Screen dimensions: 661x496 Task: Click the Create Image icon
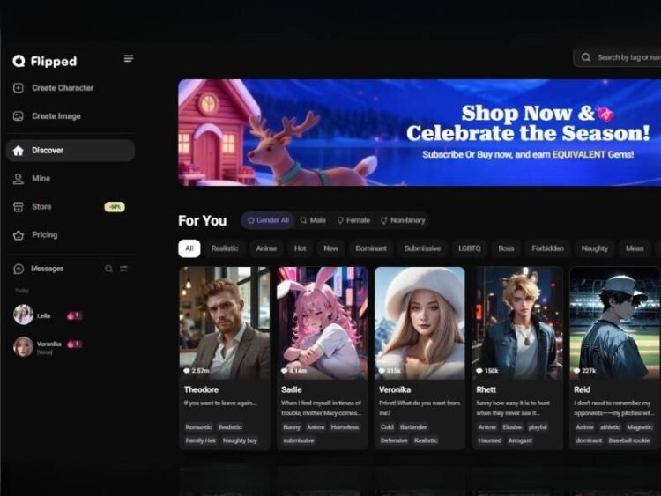(x=19, y=116)
